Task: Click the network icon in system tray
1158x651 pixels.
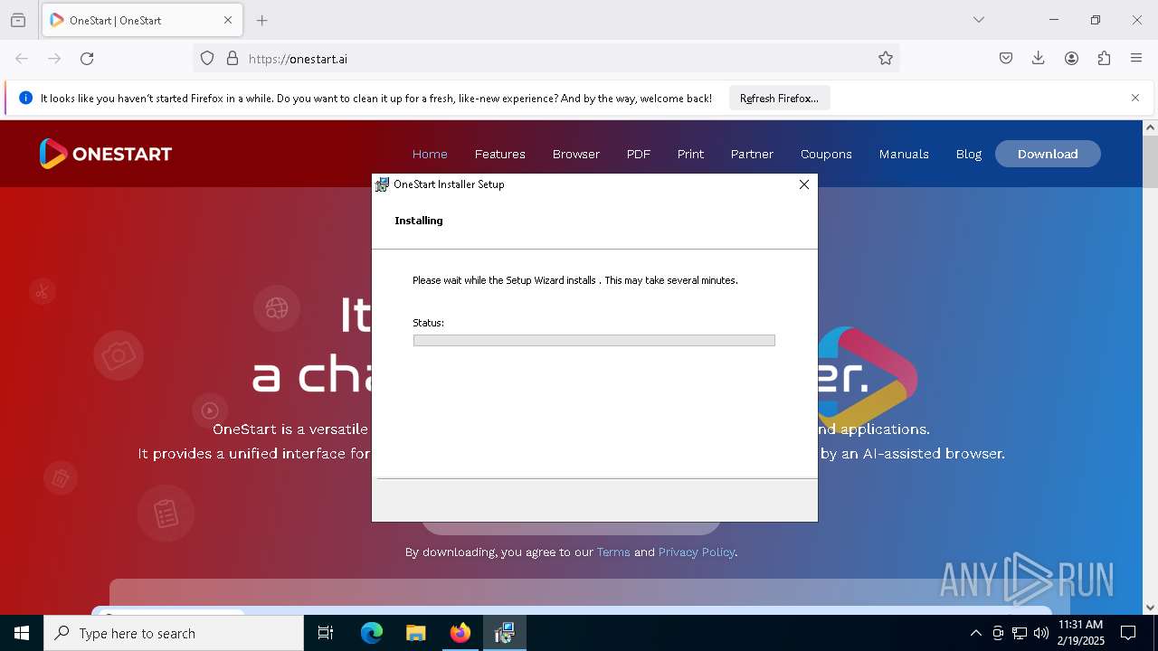Action: point(1020,633)
